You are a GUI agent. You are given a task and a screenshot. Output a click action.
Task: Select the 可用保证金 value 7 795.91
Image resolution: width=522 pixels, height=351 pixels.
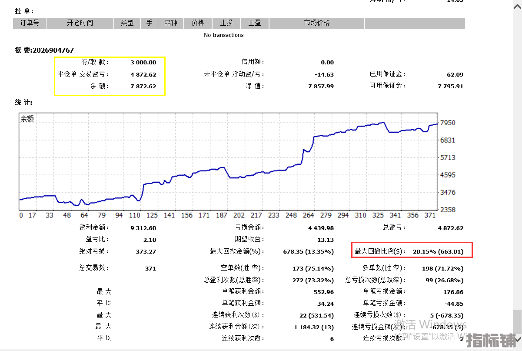(451, 86)
